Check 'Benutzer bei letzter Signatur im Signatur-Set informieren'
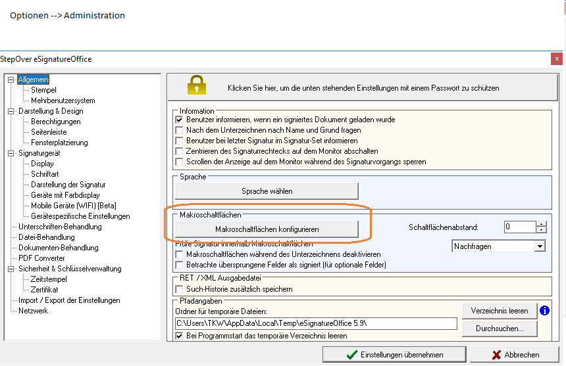The width and height of the screenshot is (566, 366). point(179,141)
